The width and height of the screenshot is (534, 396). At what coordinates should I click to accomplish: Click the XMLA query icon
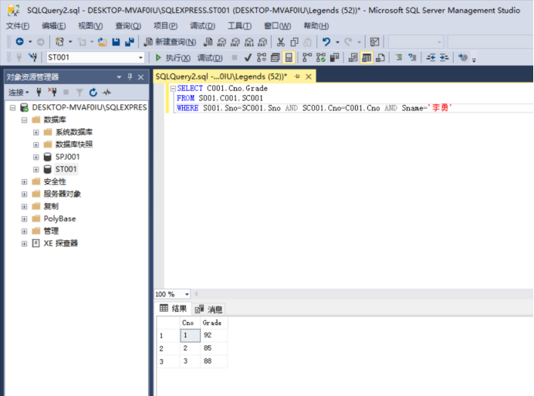pyautogui.click(x=249, y=42)
